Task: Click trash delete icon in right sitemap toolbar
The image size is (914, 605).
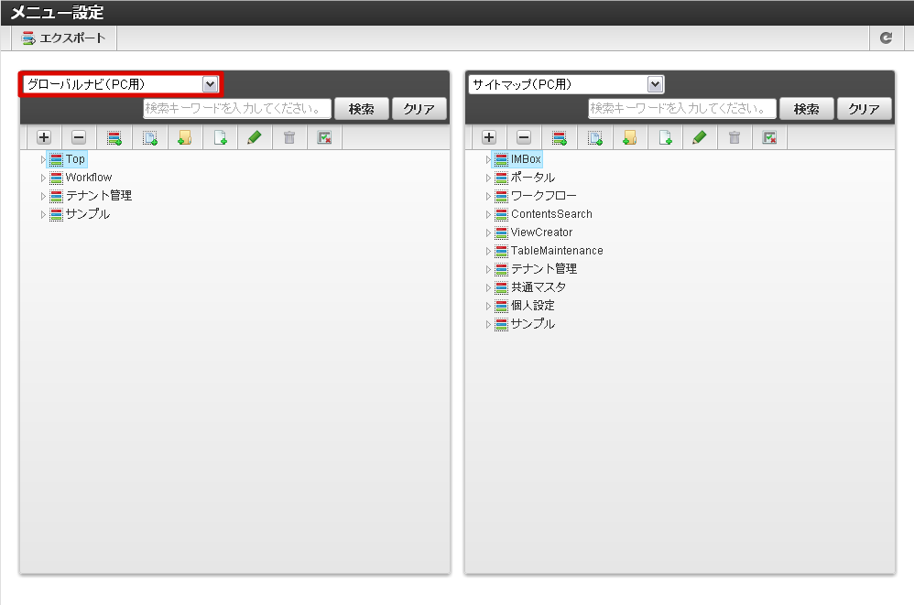Action: [734, 137]
